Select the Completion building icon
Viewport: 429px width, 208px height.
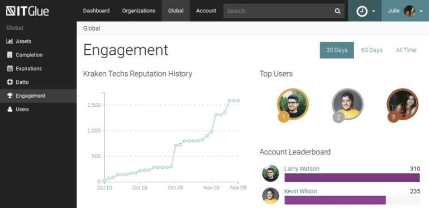pyautogui.click(x=10, y=55)
